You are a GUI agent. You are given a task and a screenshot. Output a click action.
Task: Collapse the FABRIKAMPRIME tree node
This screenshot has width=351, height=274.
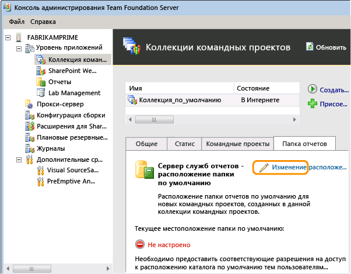click(8, 37)
